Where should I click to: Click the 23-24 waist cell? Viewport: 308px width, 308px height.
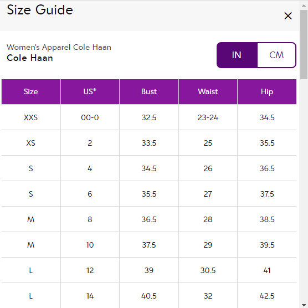[x=208, y=117]
